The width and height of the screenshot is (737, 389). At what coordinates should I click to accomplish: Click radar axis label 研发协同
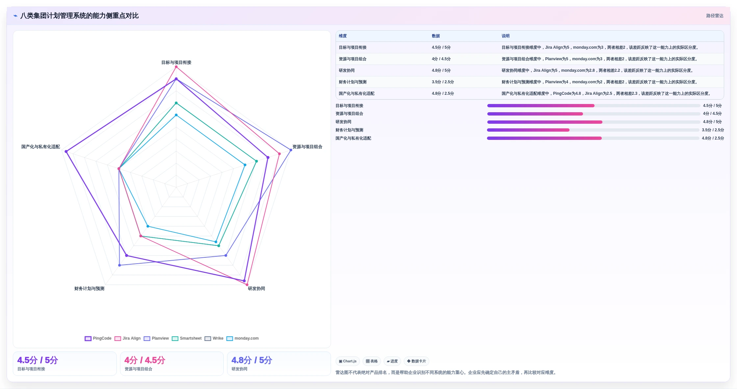[256, 289]
